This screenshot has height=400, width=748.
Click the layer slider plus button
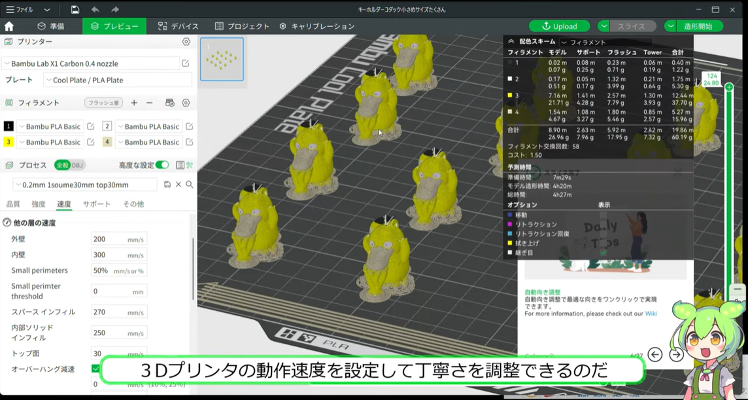pyautogui.click(x=729, y=87)
